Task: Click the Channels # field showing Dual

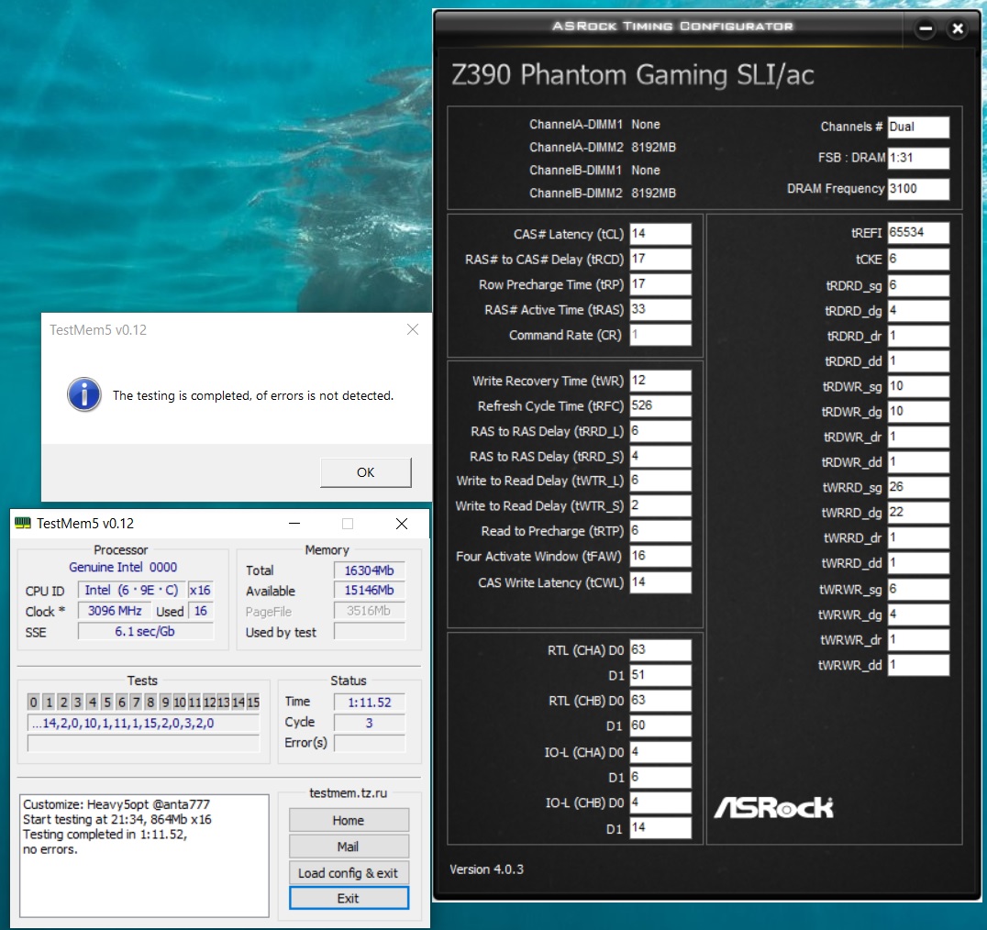Action: (918, 127)
